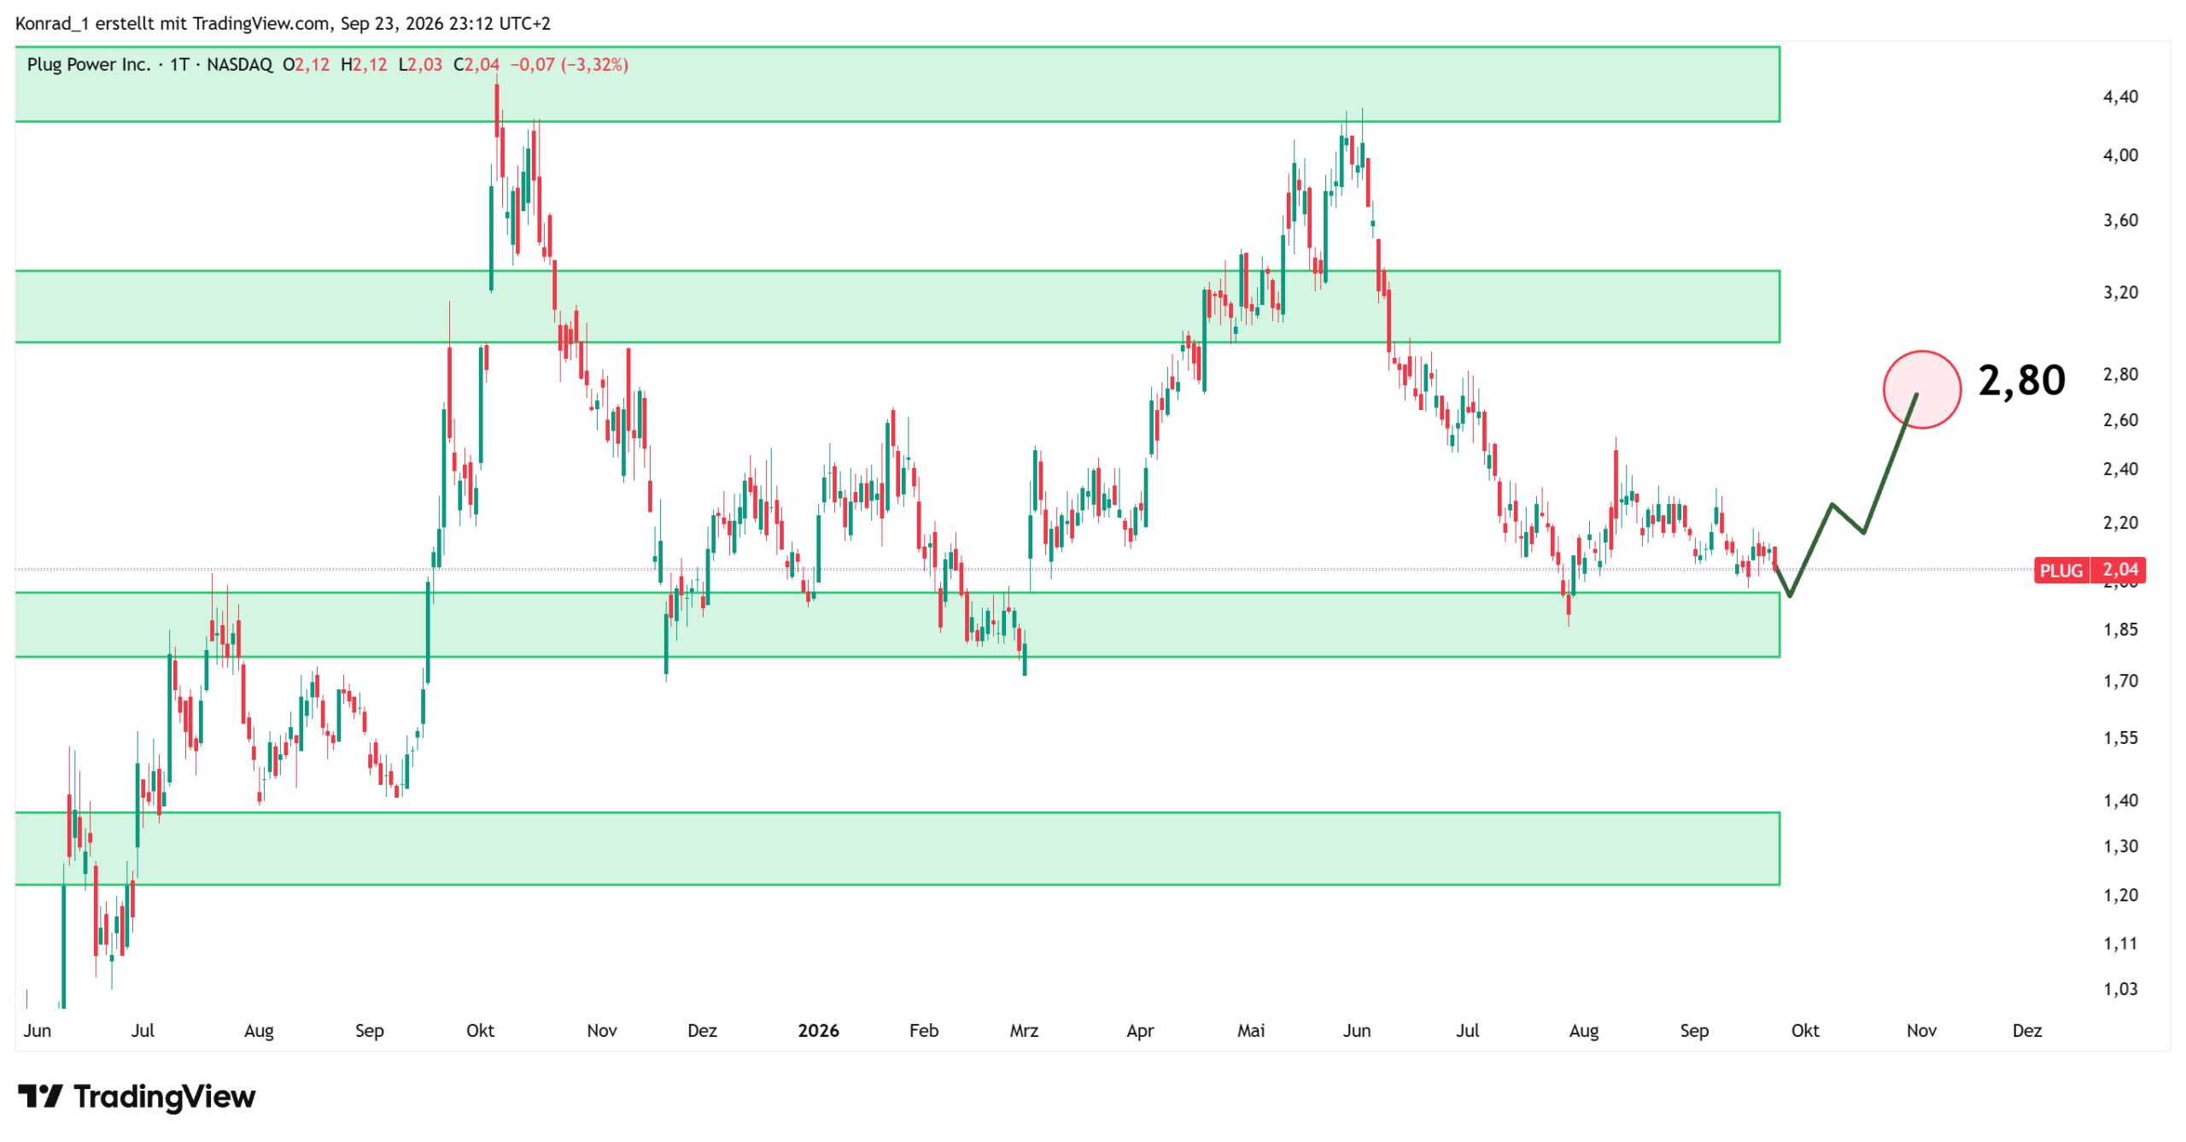Click 'Konrad_1 erstellt mit TradingView.com' caption
Image resolution: width=2186 pixels, height=1142 pixels.
click(x=172, y=23)
